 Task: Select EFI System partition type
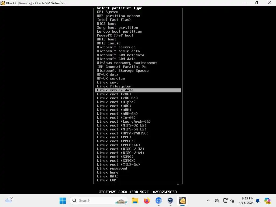[x=108, y=12]
